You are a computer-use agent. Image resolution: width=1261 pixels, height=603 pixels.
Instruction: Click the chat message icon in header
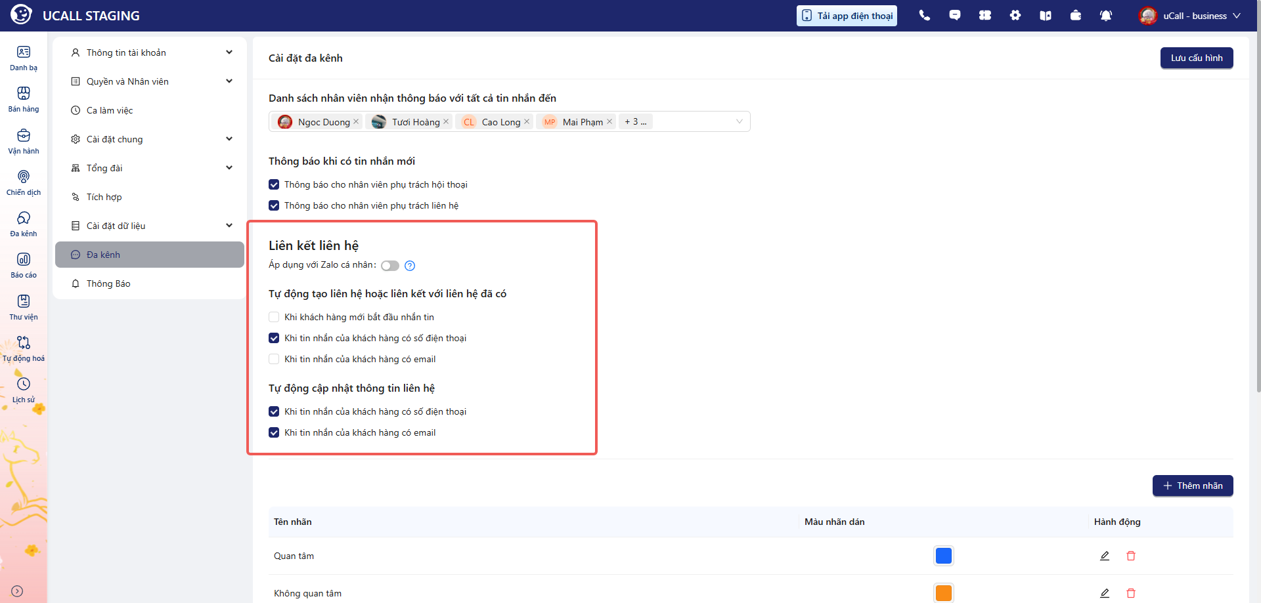[955, 15]
